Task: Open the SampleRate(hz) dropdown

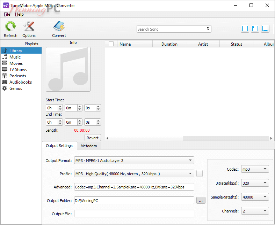Action: click(255, 197)
